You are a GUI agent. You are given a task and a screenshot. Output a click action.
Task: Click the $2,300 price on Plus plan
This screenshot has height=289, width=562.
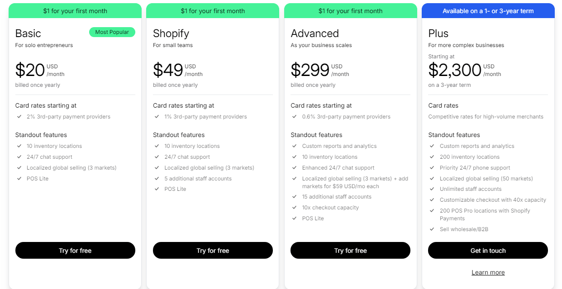tap(454, 70)
